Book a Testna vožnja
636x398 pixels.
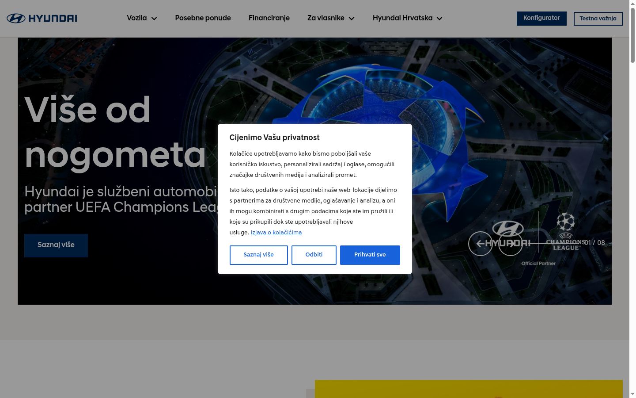point(598,19)
